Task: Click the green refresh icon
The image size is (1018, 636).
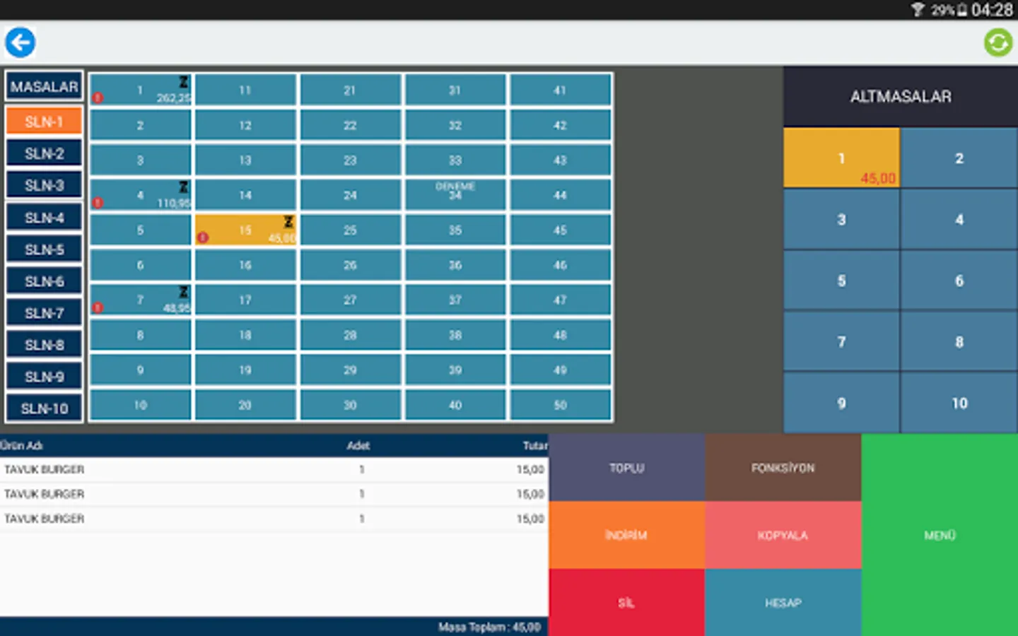Action: 998,42
